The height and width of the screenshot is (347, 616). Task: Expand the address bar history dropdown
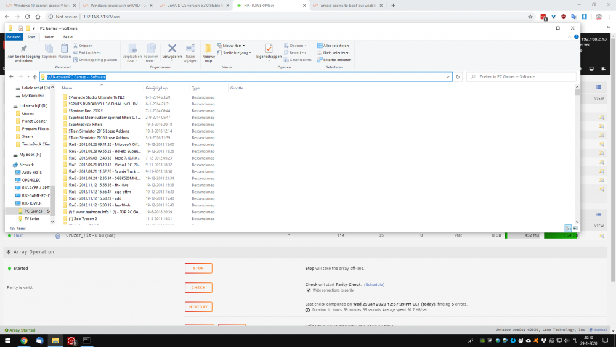[448, 77]
